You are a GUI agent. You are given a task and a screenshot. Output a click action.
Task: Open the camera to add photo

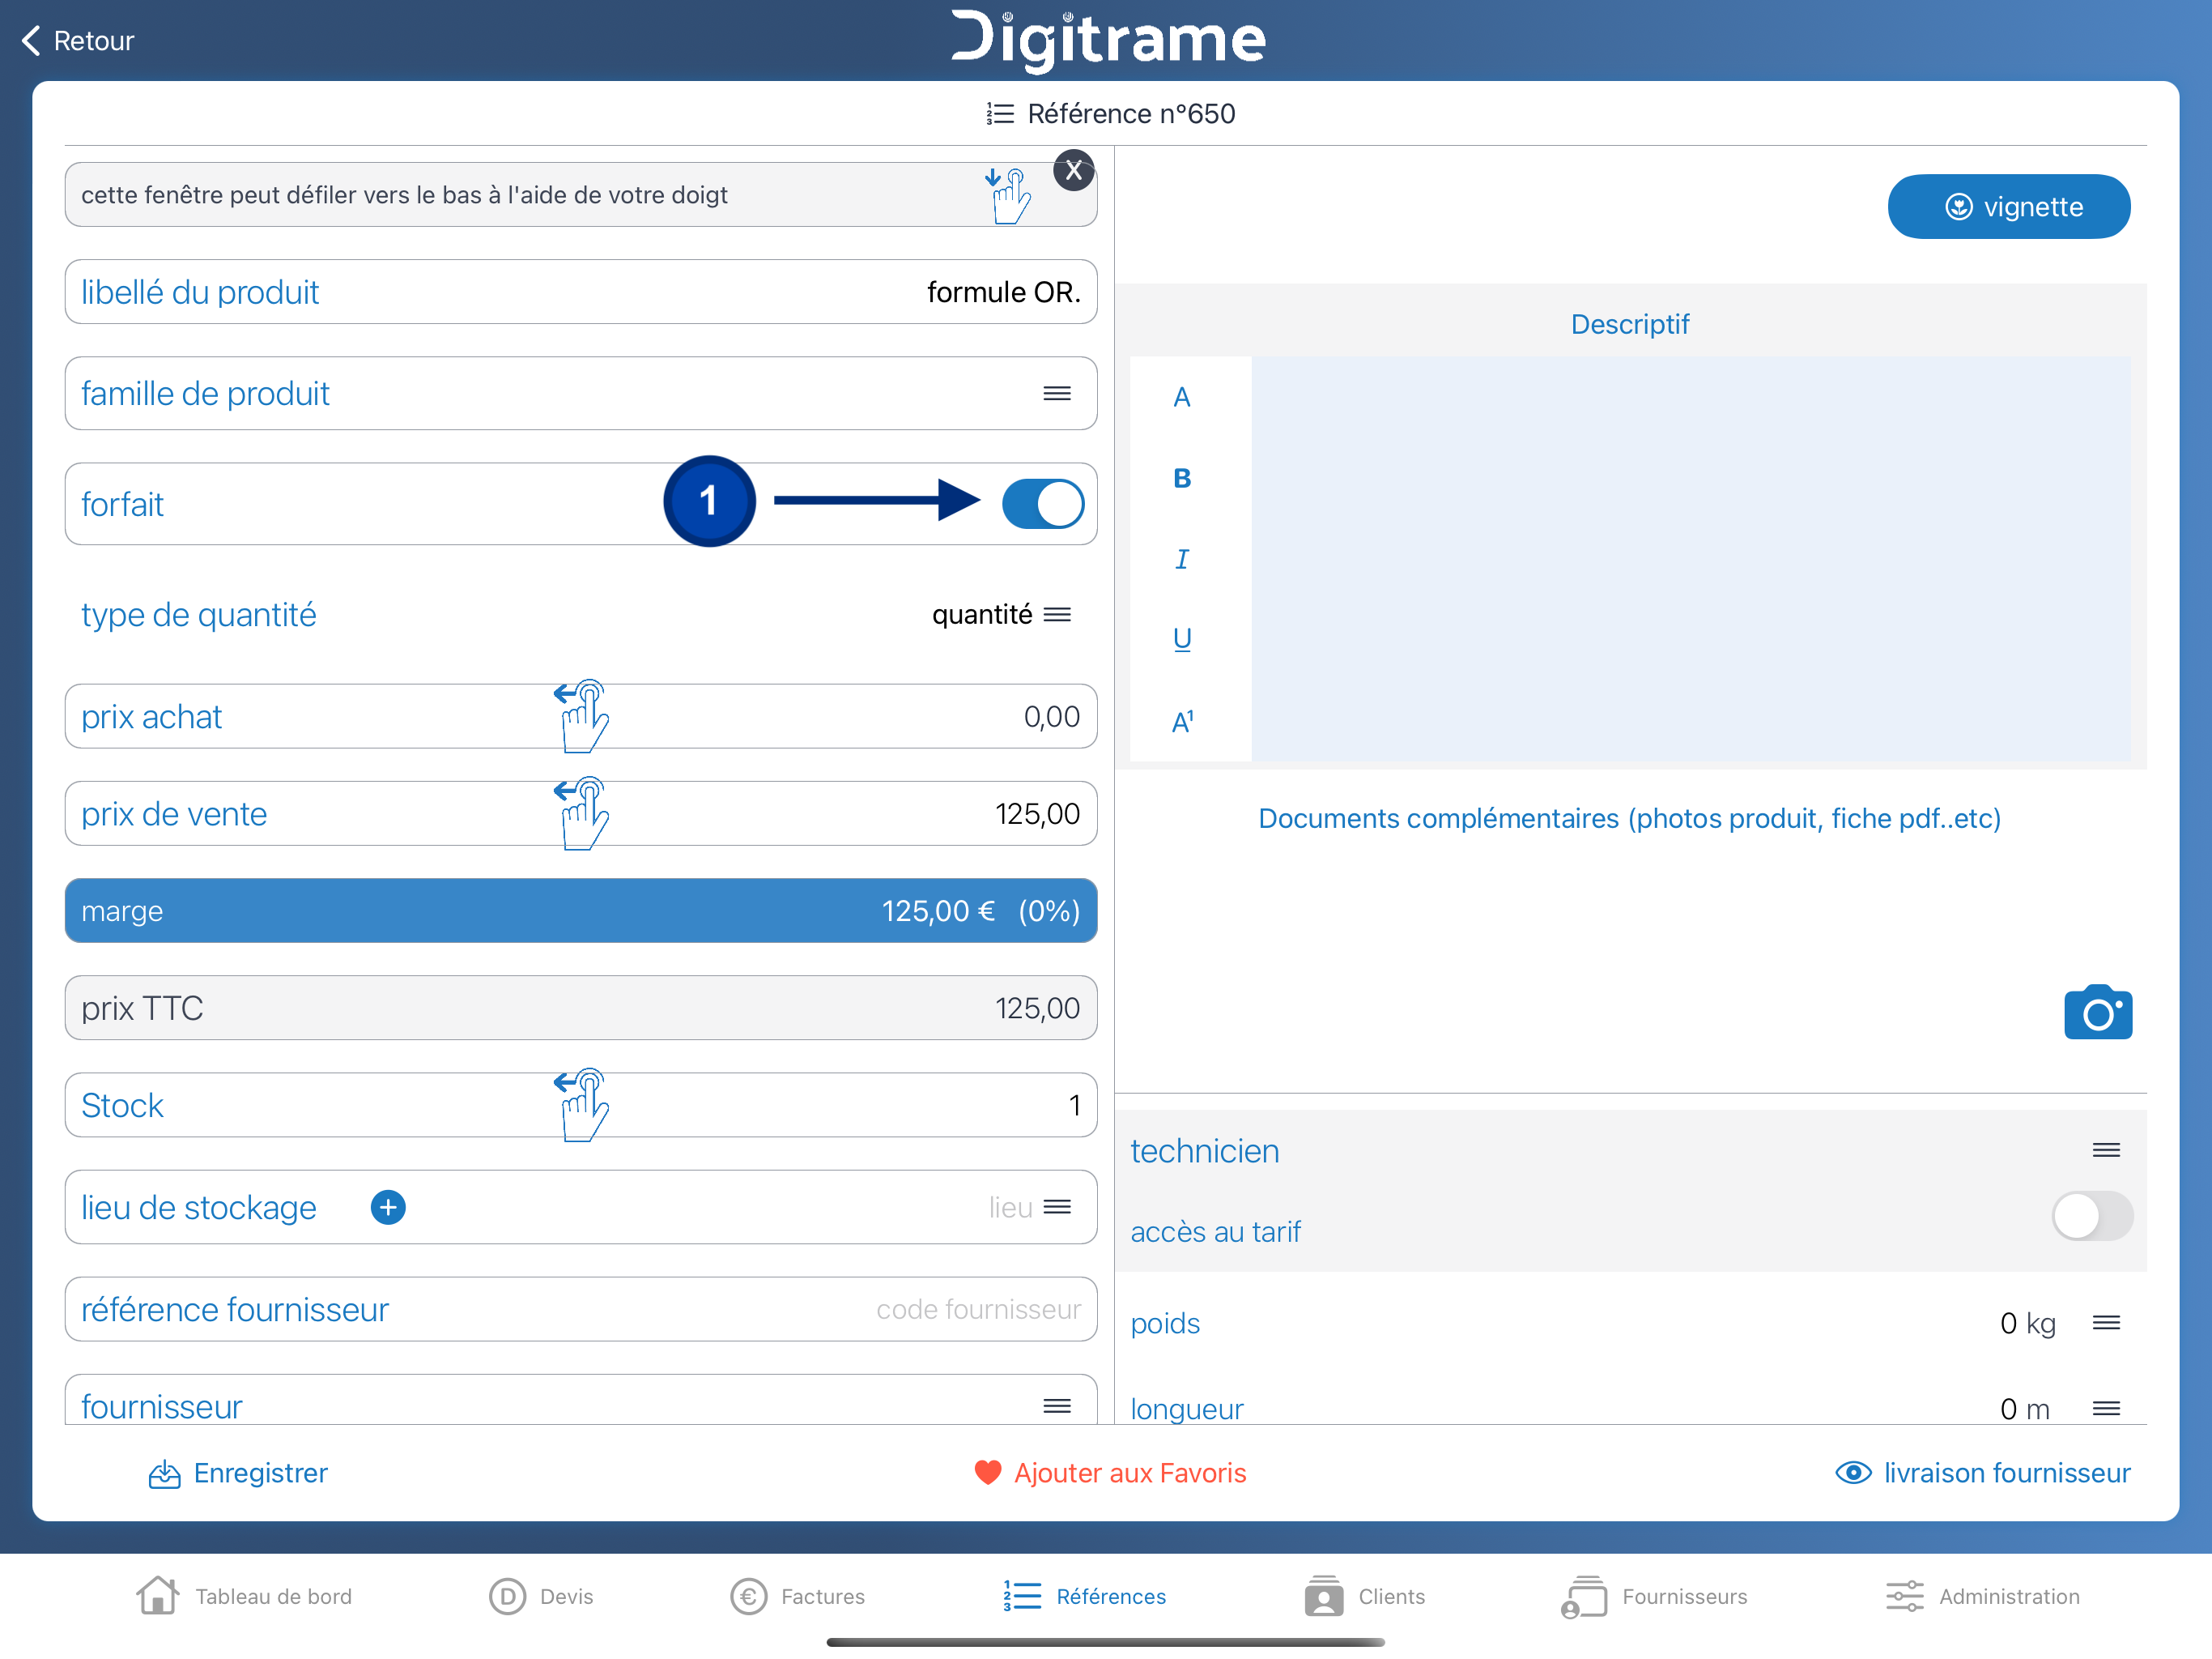[x=2098, y=1013]
